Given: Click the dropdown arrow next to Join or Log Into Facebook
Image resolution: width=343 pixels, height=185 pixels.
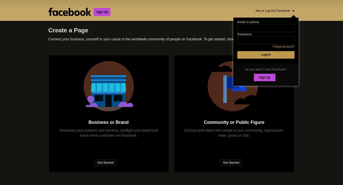Looking at the screenshot, I should 293,11.
